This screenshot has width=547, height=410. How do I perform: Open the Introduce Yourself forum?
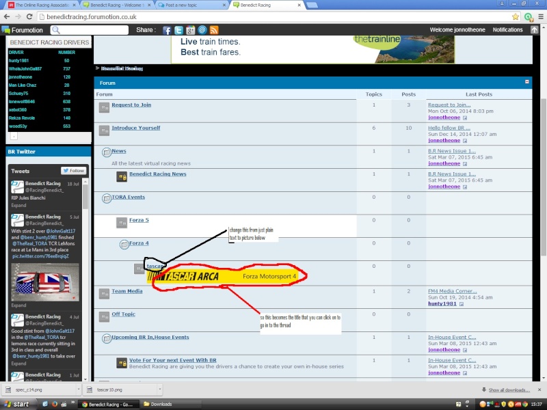(x=135, y=128)
